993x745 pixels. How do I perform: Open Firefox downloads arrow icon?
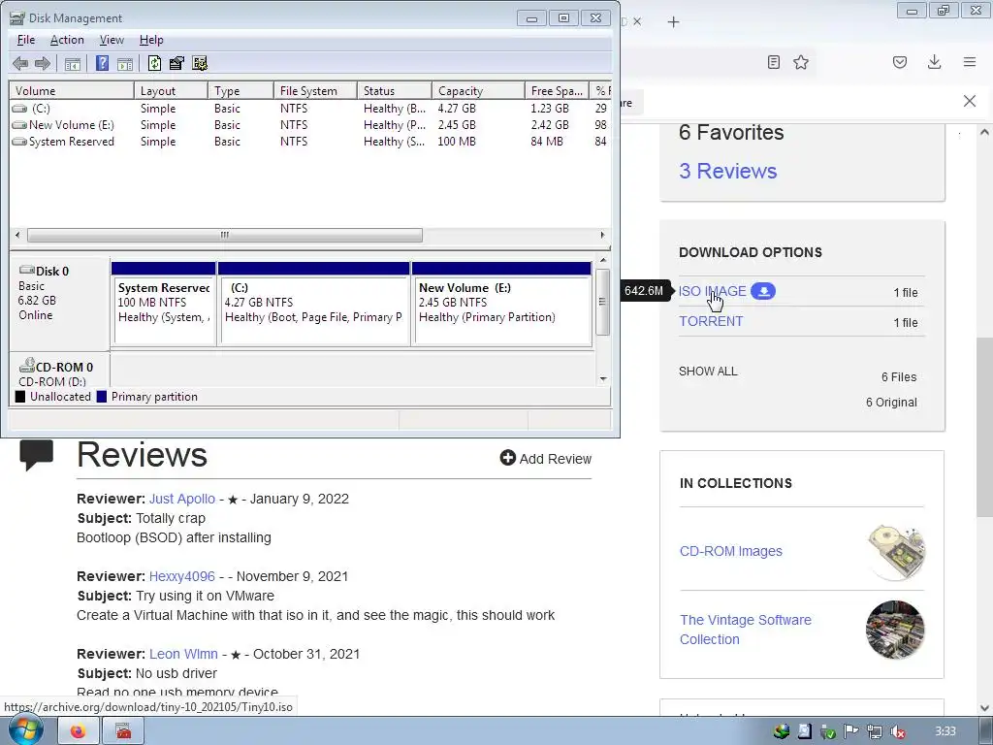point(934,62)
